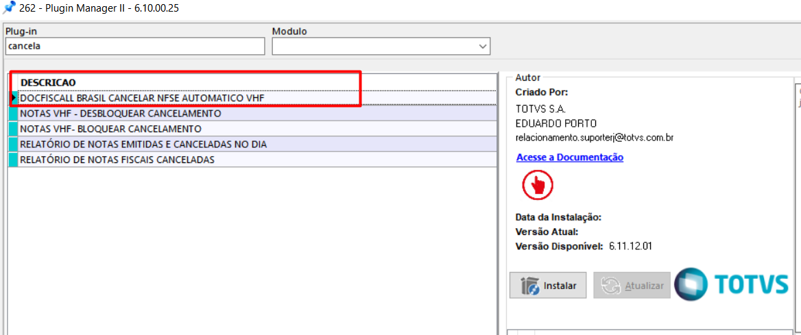Viewport: 801px width, 335px height.
Task: Click the pin icon in title bar
Action: tap(9, 8)
